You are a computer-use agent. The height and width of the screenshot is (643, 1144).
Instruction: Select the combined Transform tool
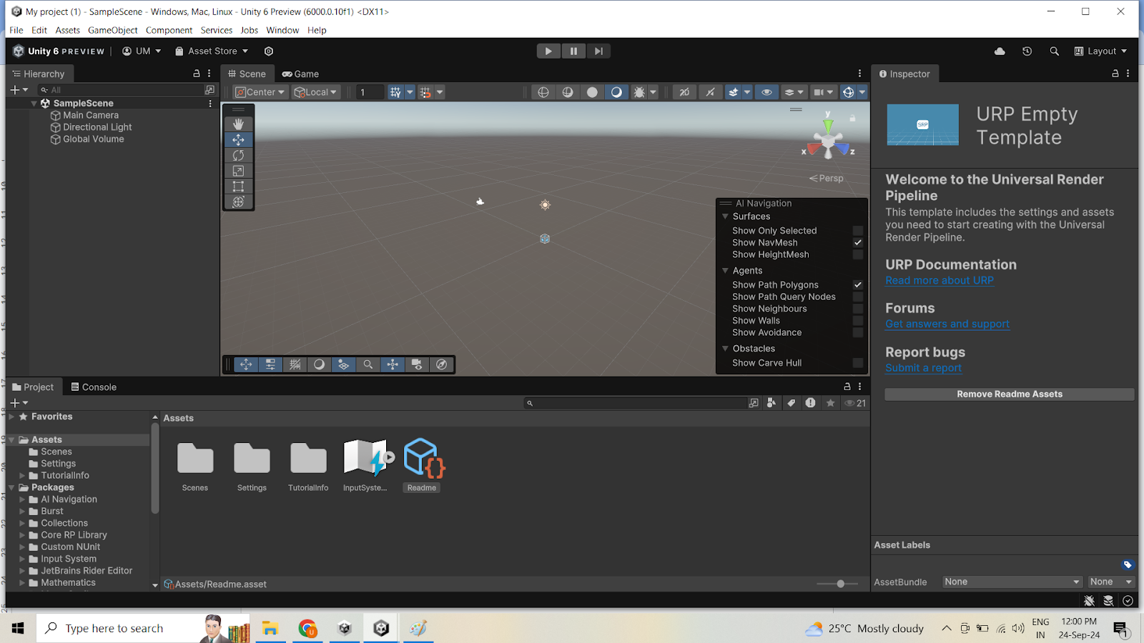238,202
